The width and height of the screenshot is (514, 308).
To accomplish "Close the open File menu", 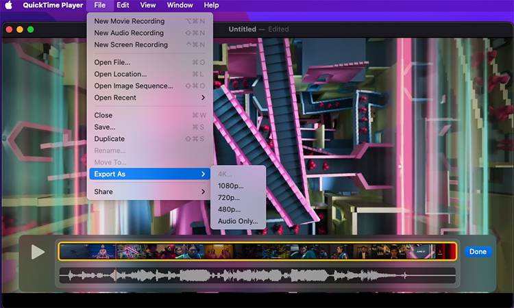I will pyautogui.click(x=99, y=5).
